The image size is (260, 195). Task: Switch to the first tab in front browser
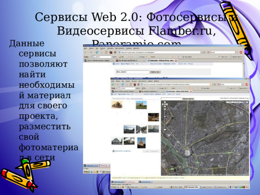124,91
